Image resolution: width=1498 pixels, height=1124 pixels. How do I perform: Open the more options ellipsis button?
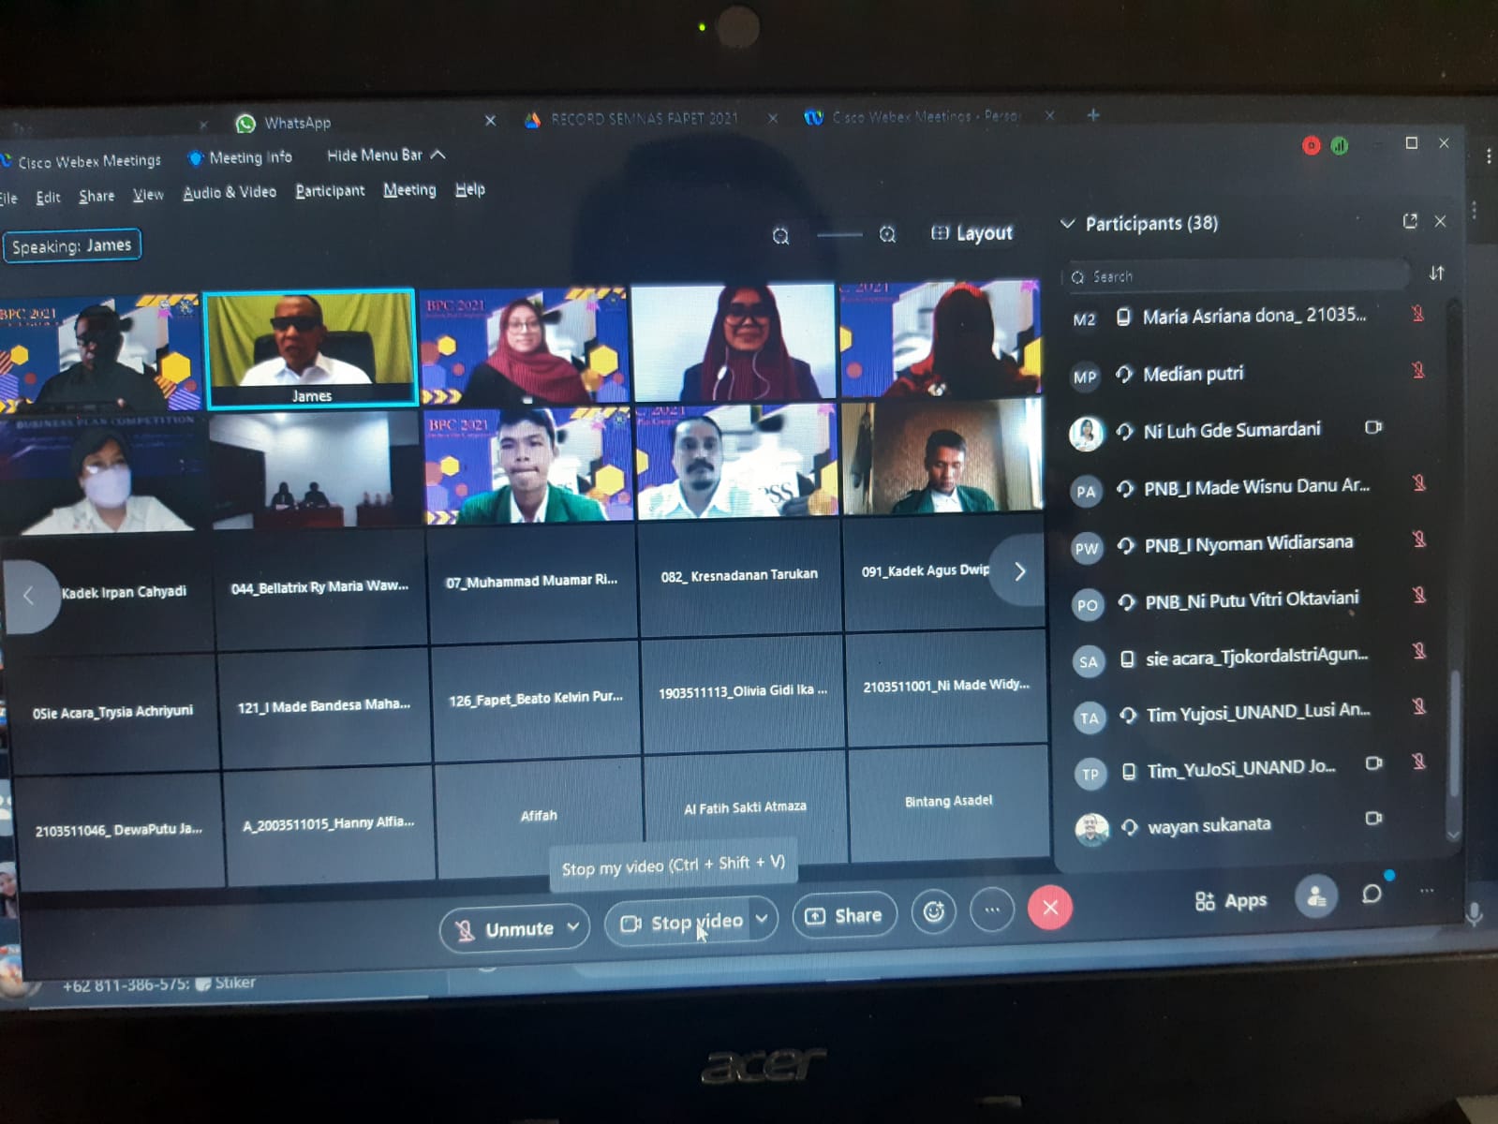(x=992, y=910)
